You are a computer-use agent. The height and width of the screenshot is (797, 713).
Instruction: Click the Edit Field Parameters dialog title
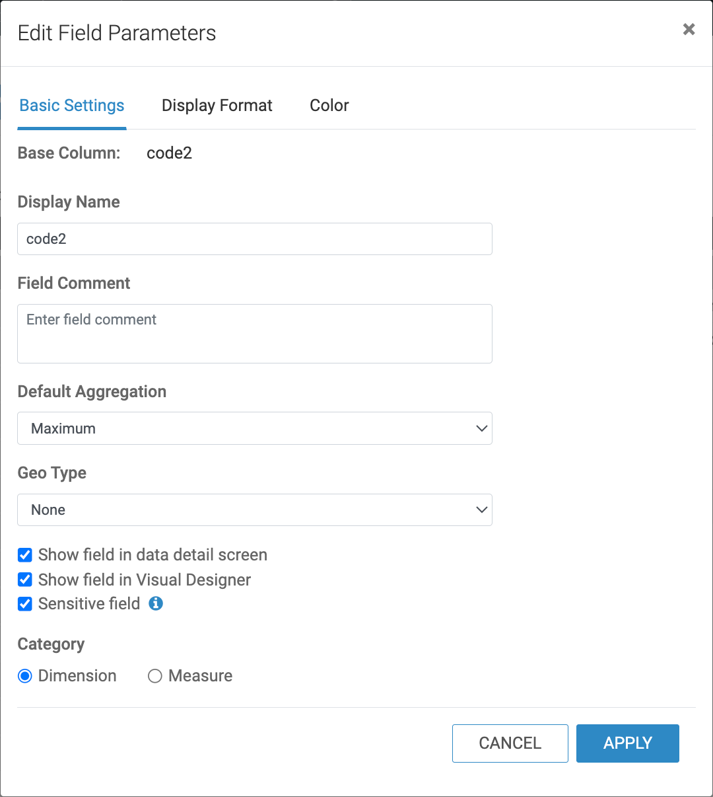coord(117,33)
